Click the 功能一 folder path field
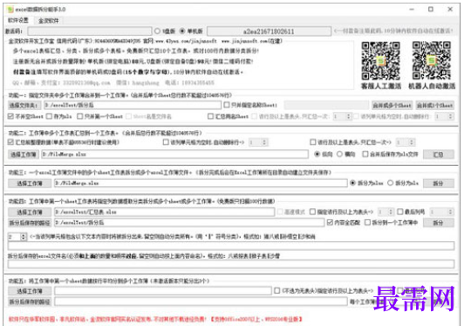Image resolution: width=471 pixels, height=326 pixels. (133, 105)
